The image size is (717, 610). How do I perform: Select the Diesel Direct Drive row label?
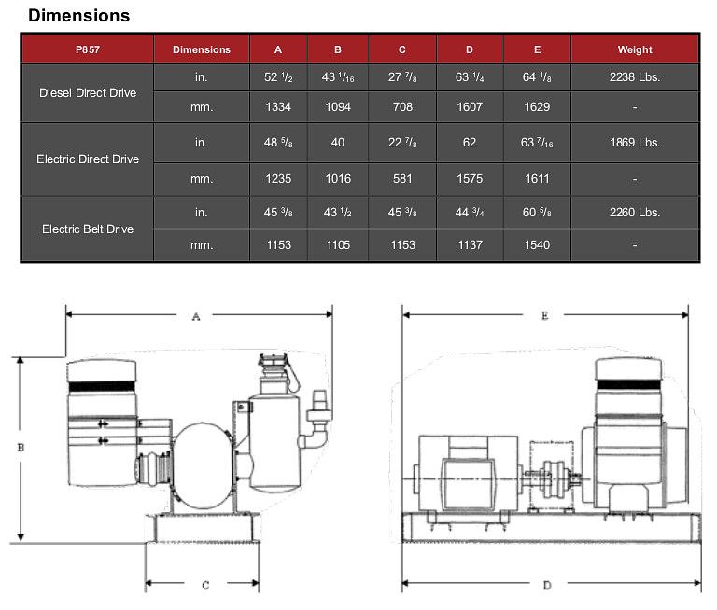[88, 93]
